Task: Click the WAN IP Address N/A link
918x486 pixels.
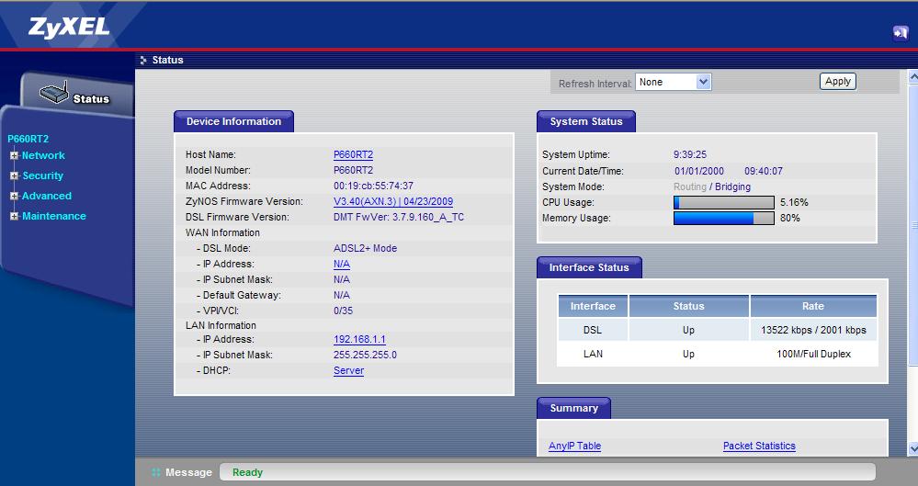Action: 341,264
